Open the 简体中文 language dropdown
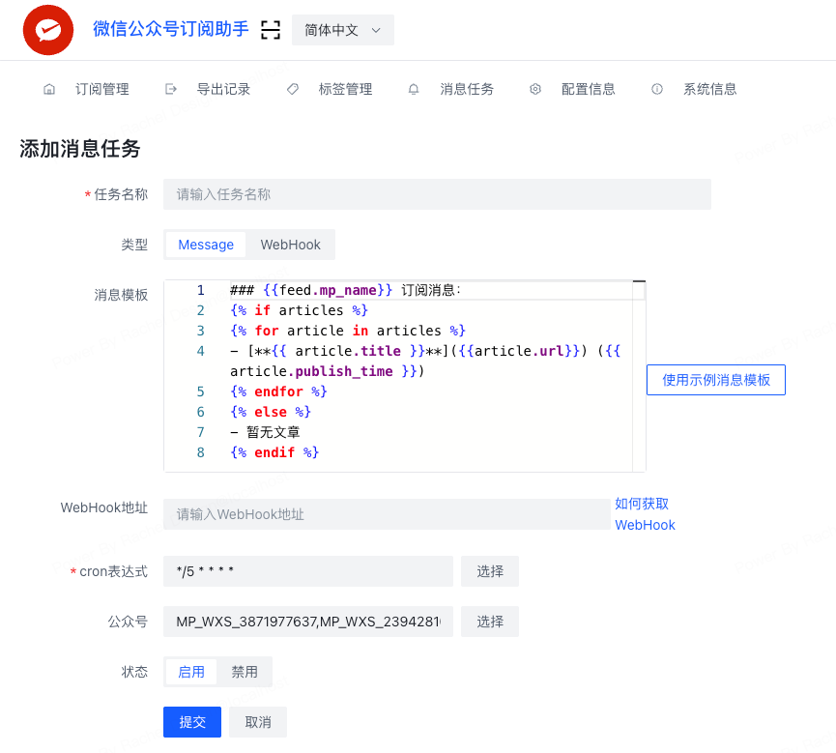Image resolution: width=836 pixels, height=753 pixels. (343, 30)
